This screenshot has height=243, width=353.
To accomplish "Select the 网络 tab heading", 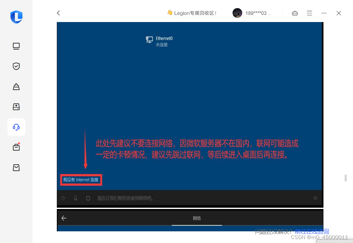I will point(197,218).
